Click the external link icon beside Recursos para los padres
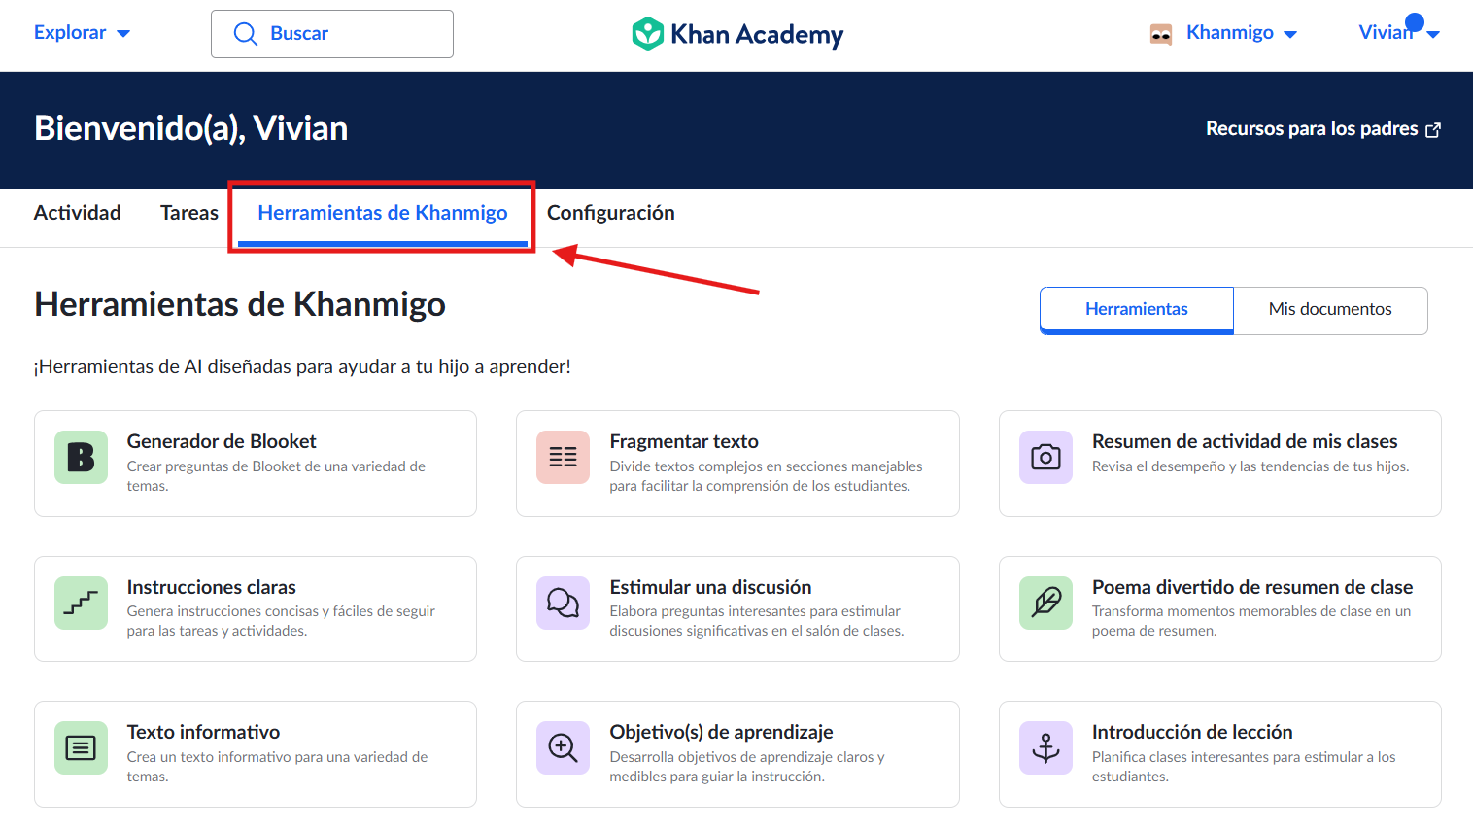 pos(1433,129)
